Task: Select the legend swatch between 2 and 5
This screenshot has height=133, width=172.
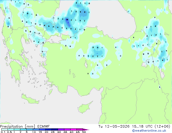Action: (x=23, y=129)
